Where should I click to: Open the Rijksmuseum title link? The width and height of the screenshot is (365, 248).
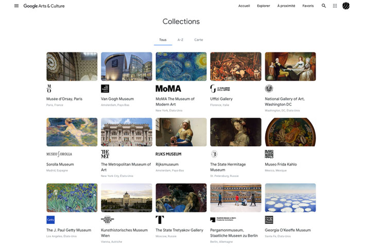coord(167,164)
